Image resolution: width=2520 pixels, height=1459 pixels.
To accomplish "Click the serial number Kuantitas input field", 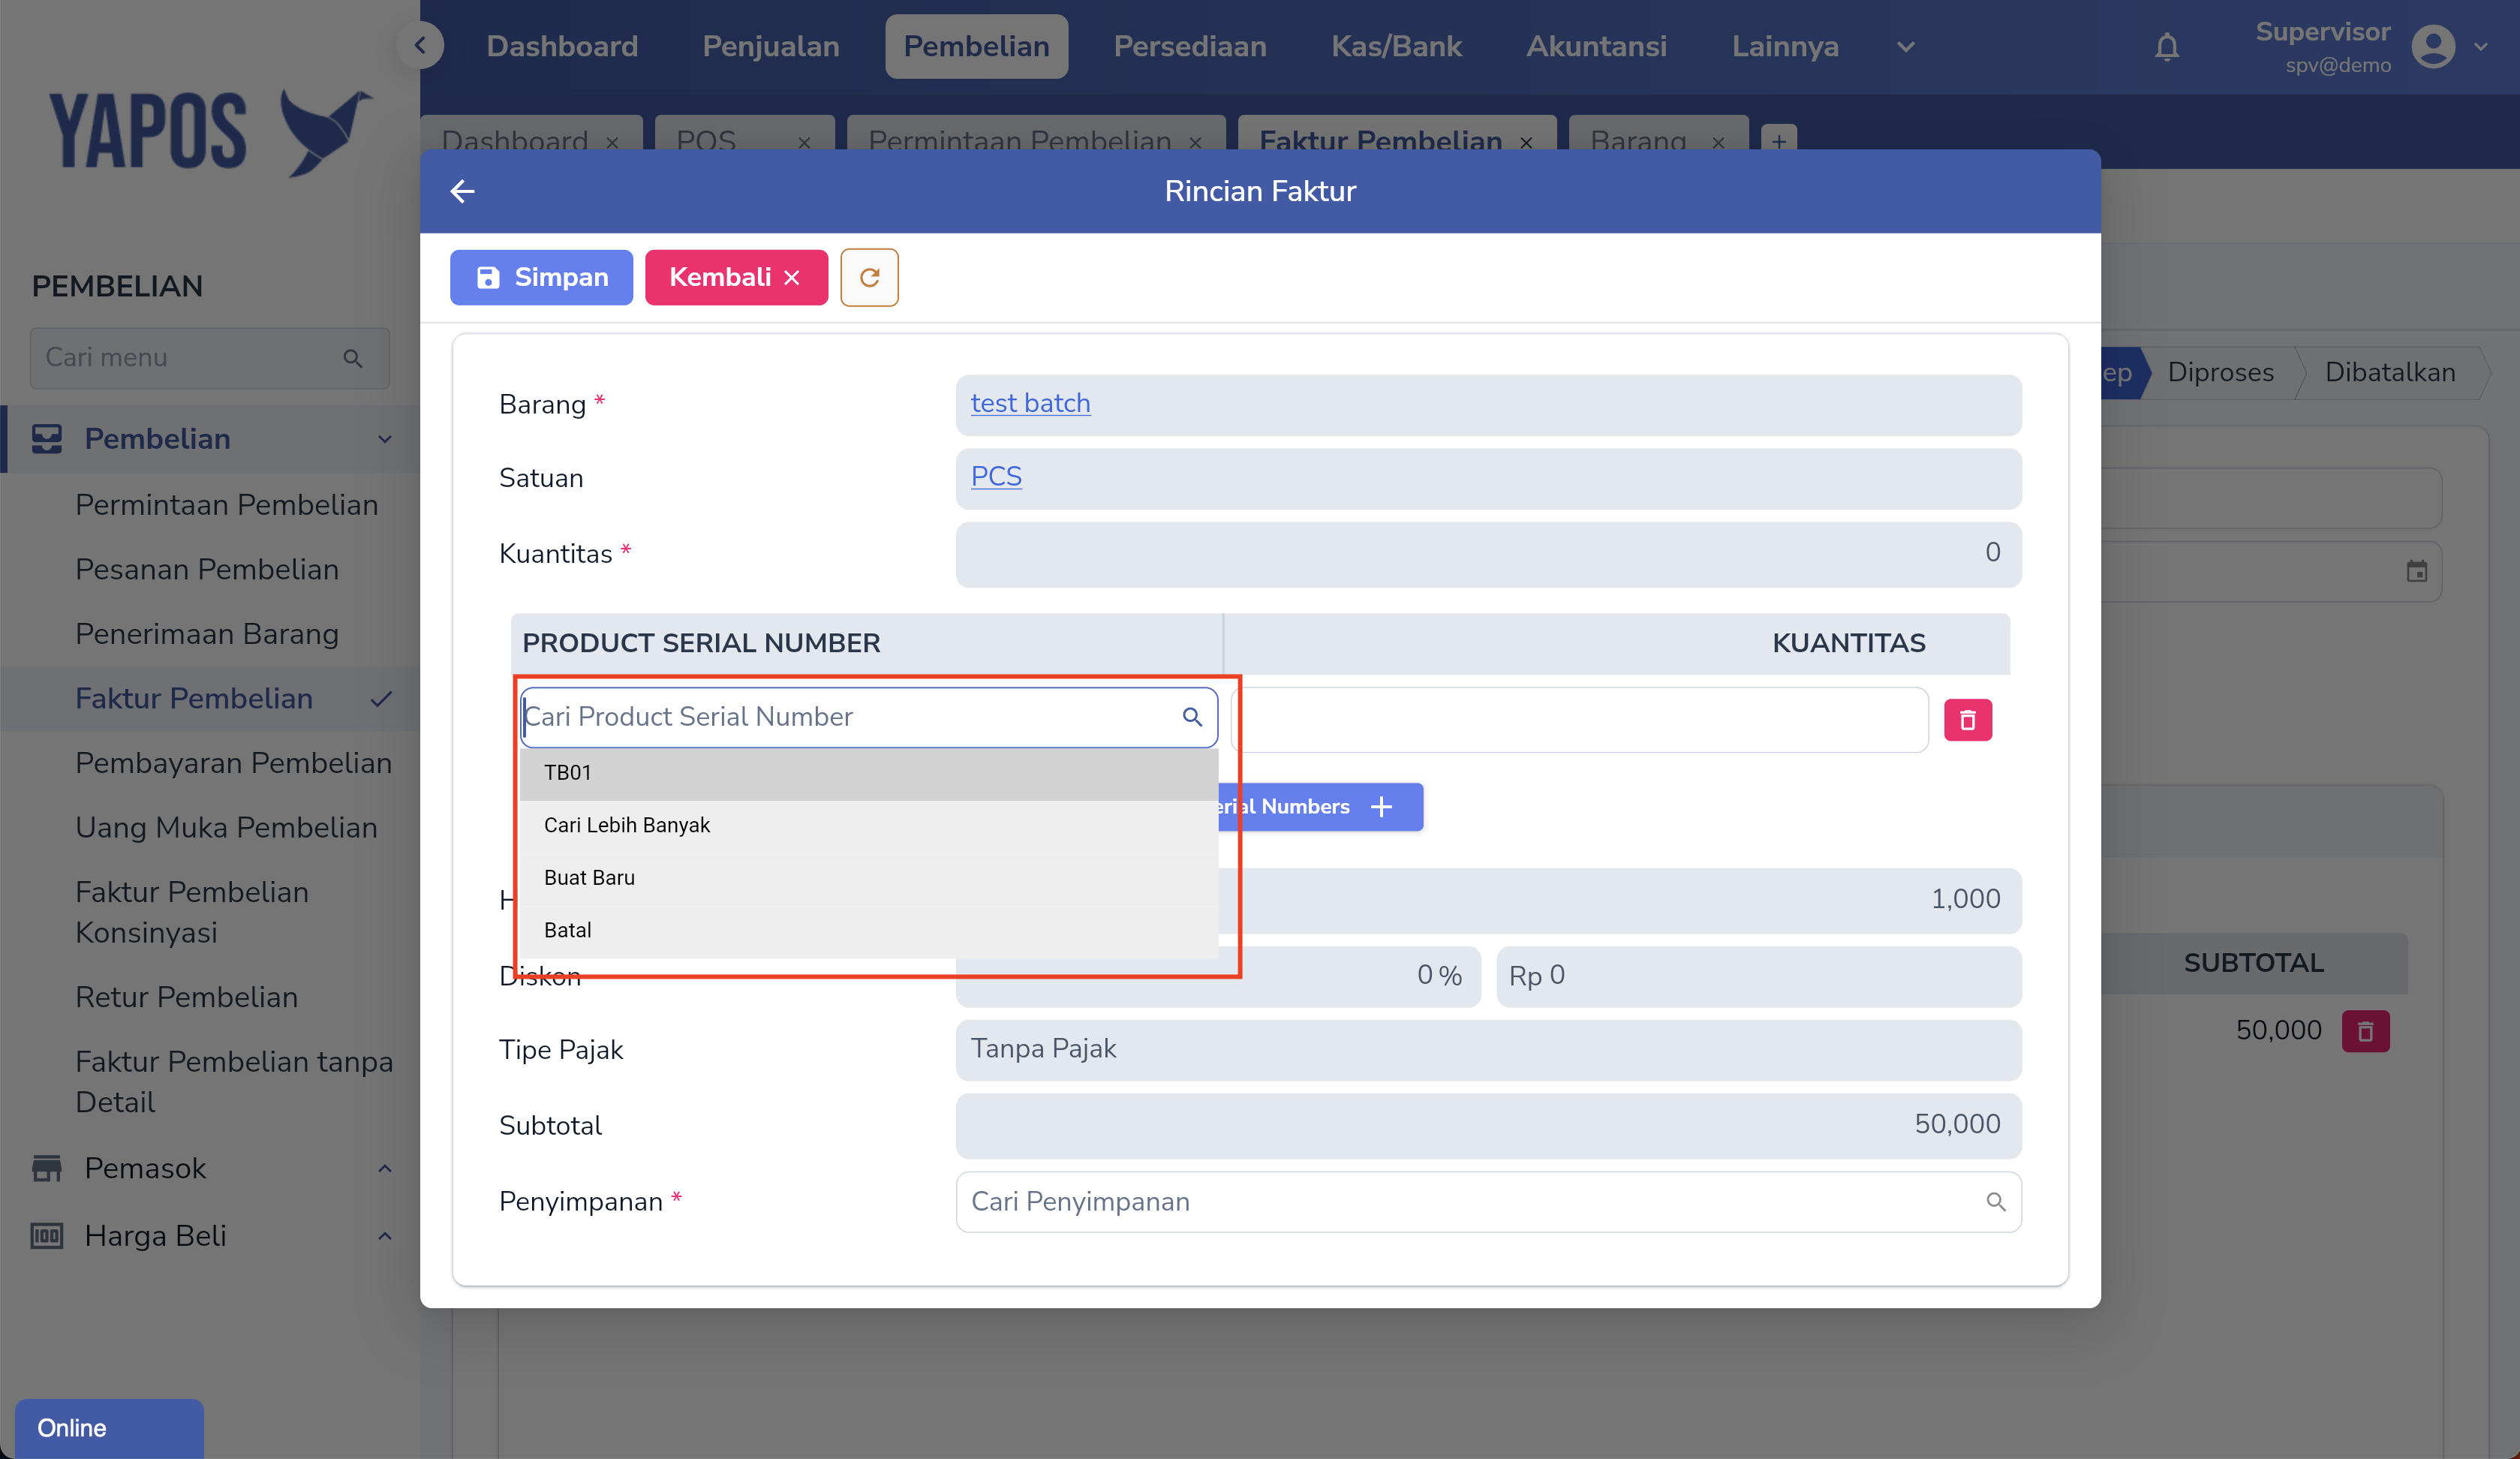I will click(1579, 720).
